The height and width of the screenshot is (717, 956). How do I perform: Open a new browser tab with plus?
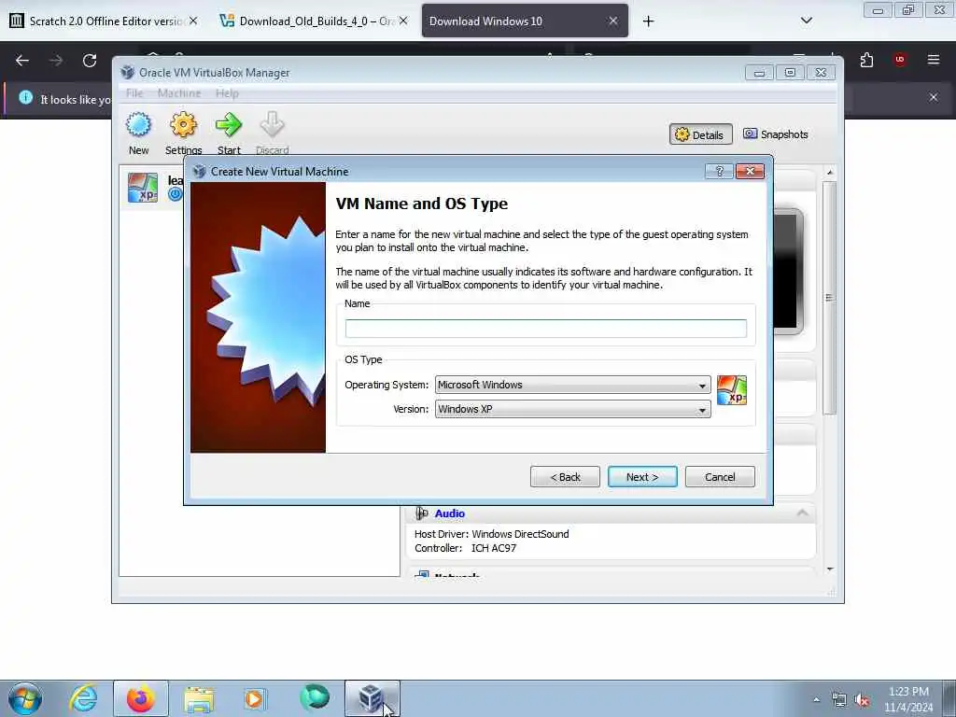pos(648,21)
